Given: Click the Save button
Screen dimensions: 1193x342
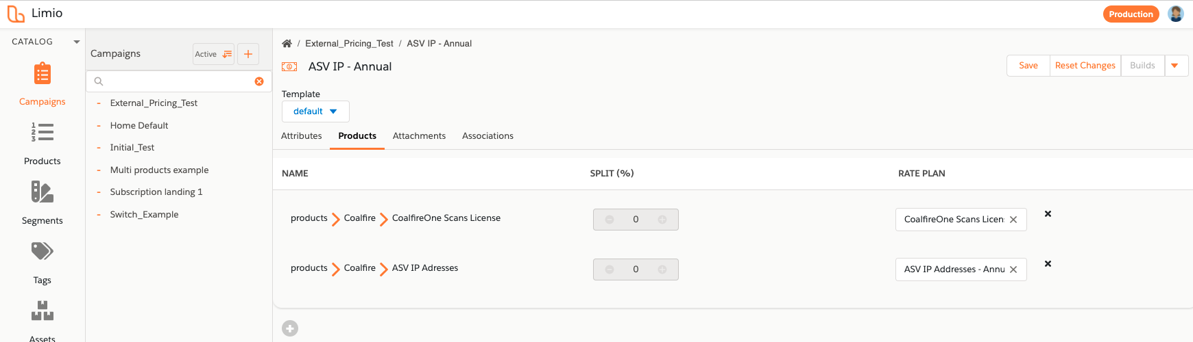Looking at the screenshot, I should click(x=1028, y=66).
